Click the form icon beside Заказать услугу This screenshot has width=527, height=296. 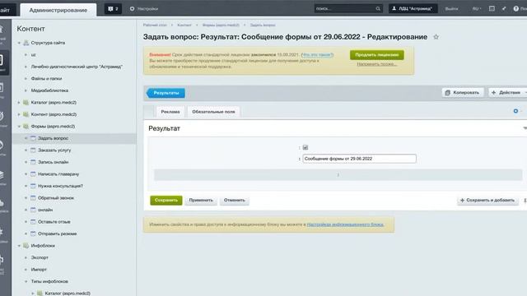click(33, 150)
